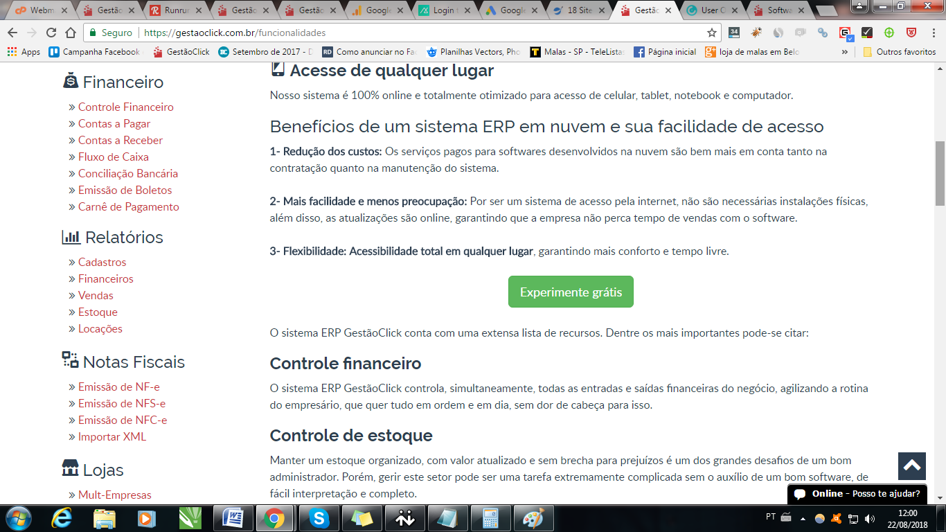946x532 pixels.
Task: Click the Experimente grátis button
Action: click(x=571, y=292)
